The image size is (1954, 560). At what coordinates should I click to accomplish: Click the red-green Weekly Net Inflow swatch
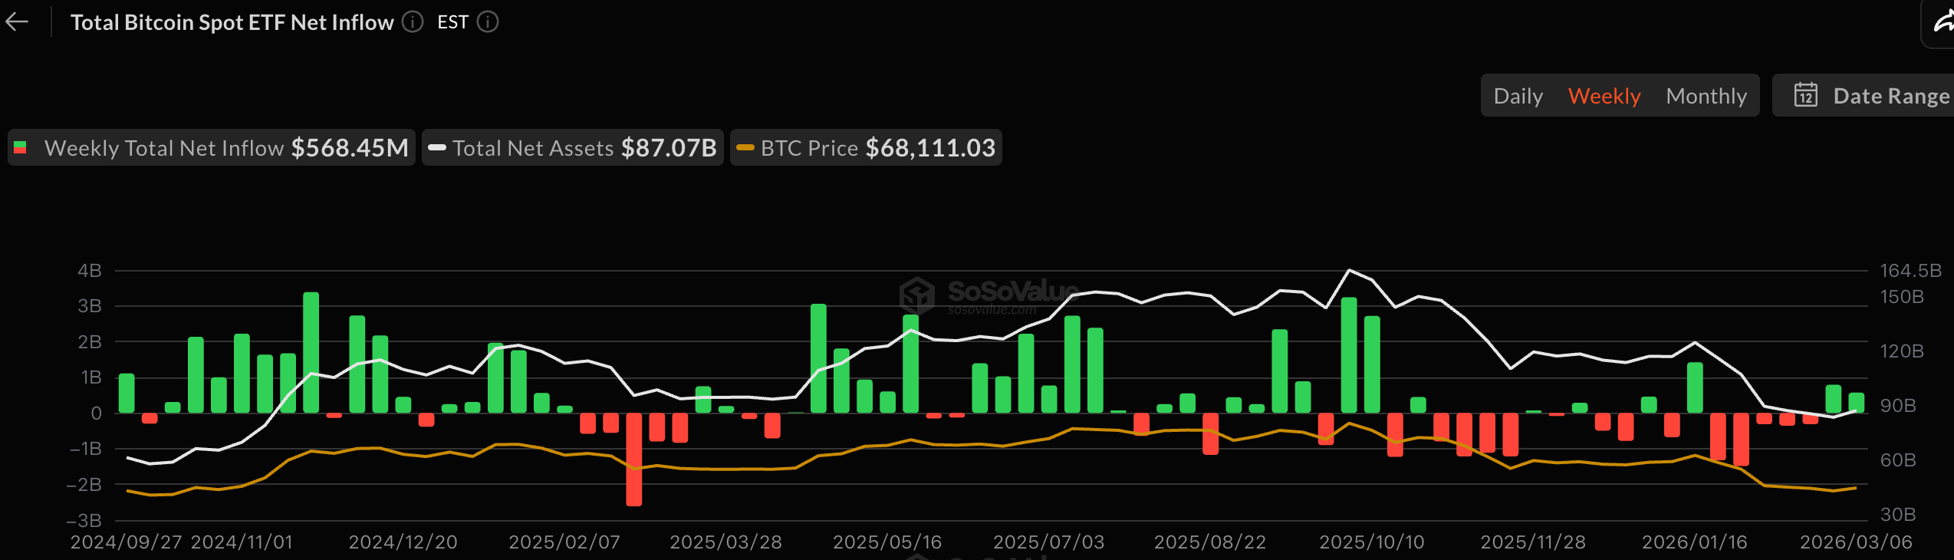point(21,148)
